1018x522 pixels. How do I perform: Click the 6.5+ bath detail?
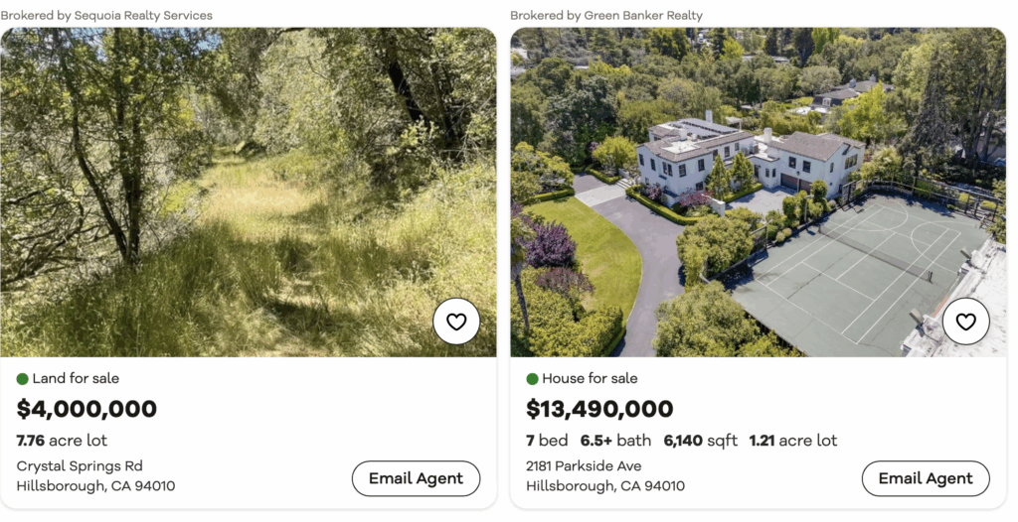click(x=615, y=441)
